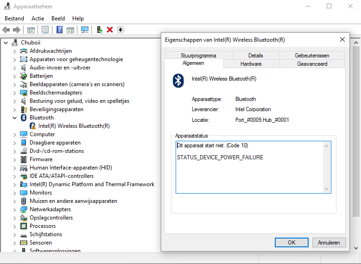The image size is (361, 264).
Task: Select Intel(R) Dynamic Platform and Thermal Framework
Action: point(92,184)
